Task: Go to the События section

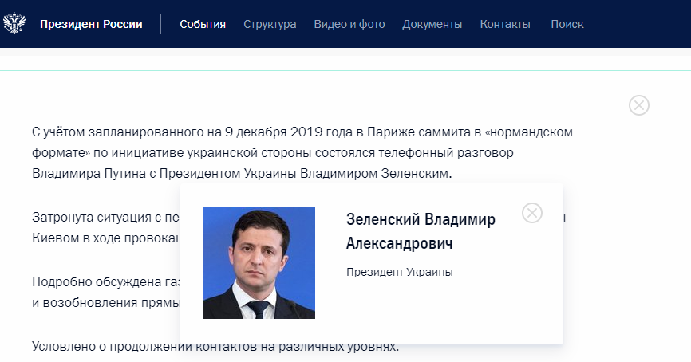Action: (x=203, y=24)
